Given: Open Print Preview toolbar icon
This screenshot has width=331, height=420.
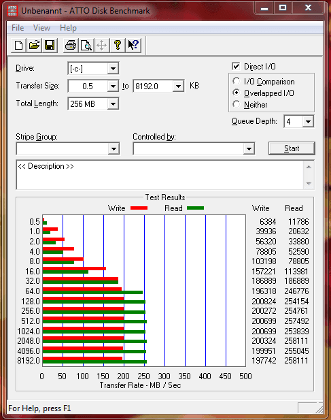Looking at the screenshot, I should (86, 45).
